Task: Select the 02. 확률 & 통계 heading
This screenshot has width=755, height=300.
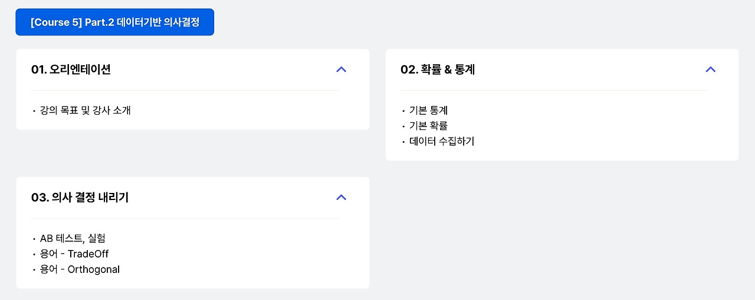Action: (438, 69)
